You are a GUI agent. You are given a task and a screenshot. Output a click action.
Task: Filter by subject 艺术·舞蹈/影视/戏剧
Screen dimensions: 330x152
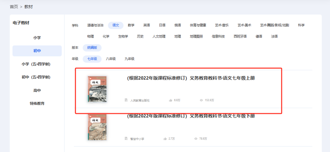click(275, 25)
